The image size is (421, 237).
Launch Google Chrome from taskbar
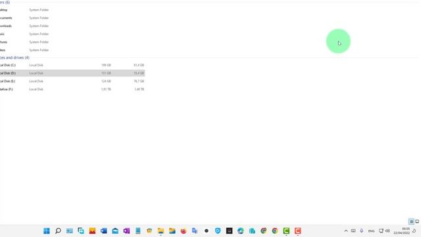pyautogui.click(x=275, y=231)
